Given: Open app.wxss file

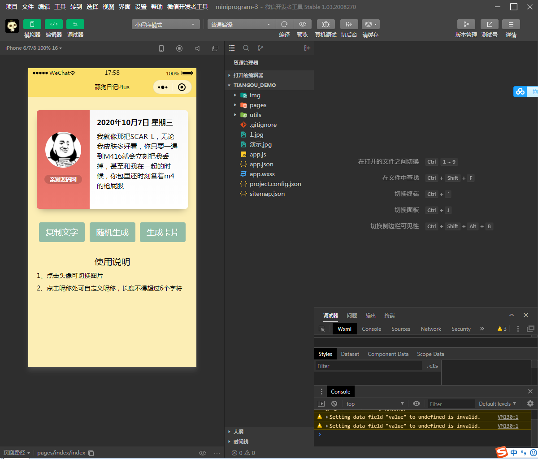Looking at the screenshot, I should (x=269, y=174).
